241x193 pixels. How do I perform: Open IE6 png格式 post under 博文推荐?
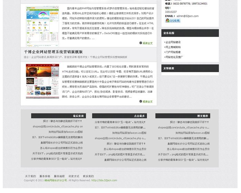pos(183,155)
